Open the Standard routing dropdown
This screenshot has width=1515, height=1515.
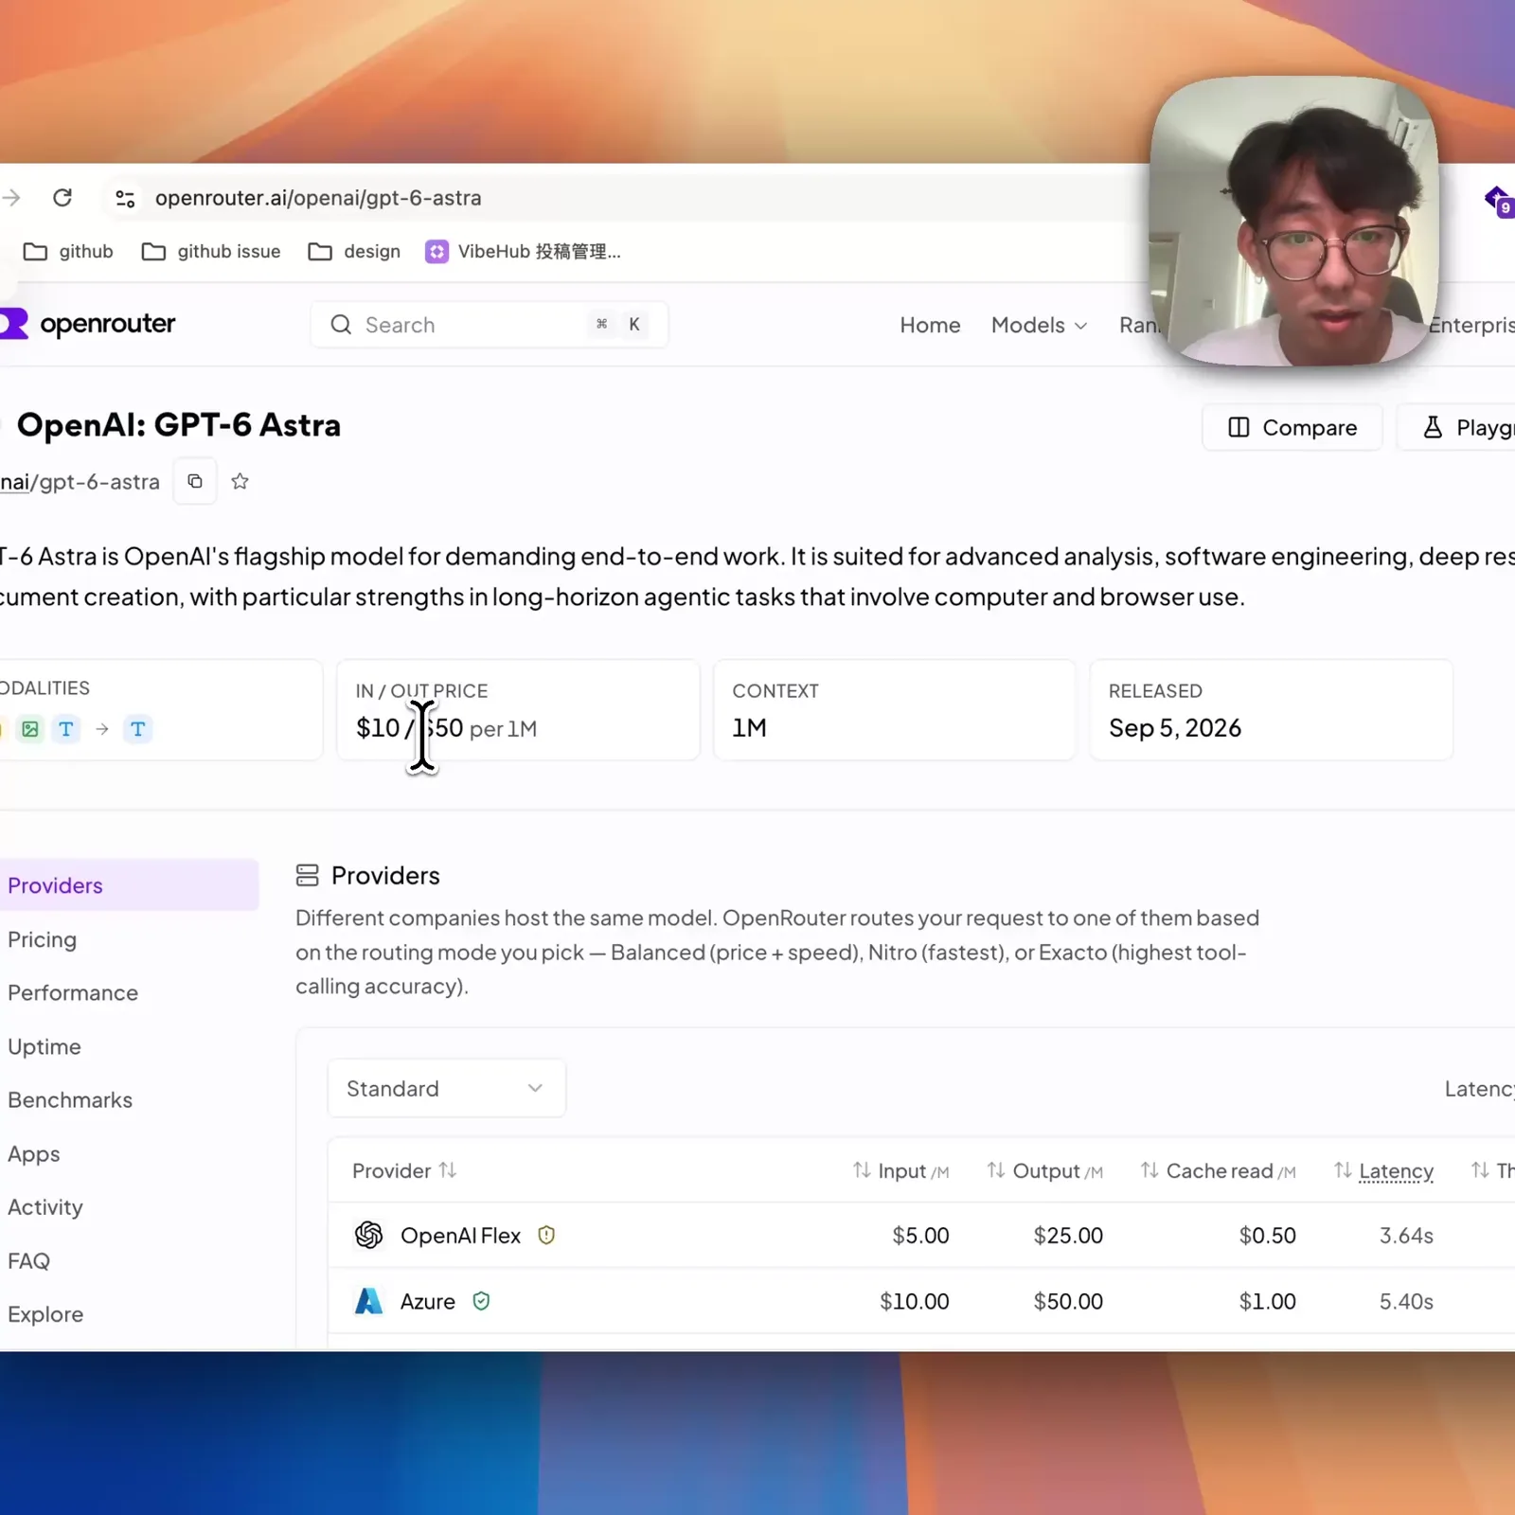(447, 1089)
